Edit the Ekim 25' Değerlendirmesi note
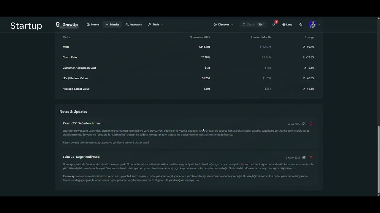 (304, 158)
